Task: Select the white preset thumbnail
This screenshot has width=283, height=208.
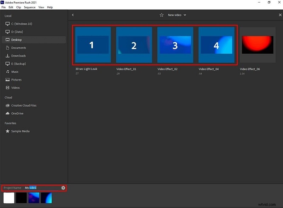Action: pos(8,198)
